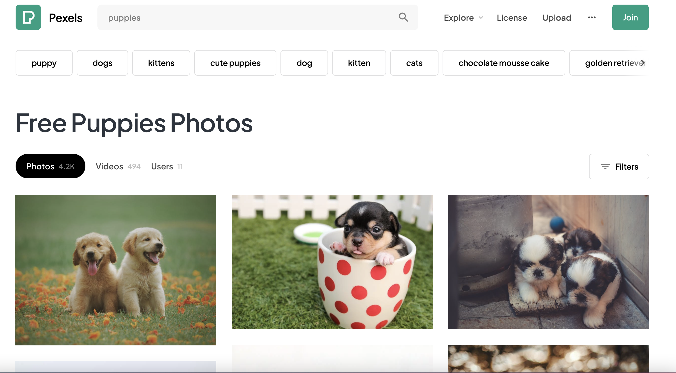Open the shih tzu puppies photo
Image resolution: width=676 pixels, height=373 pixels.
(x=548, y=262)
